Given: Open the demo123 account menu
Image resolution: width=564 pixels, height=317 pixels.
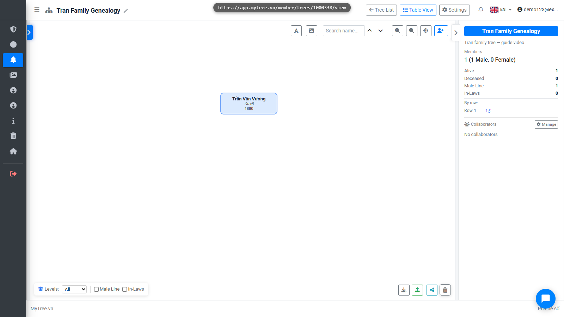Looking at the screenshot, I should (x=538, y=10).
